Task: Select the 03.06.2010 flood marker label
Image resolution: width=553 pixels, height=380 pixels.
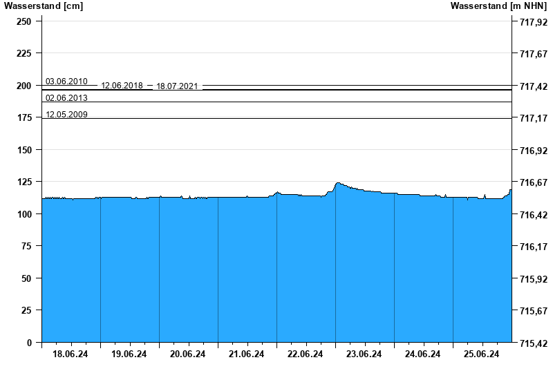Action: click(x=66, y=82)
